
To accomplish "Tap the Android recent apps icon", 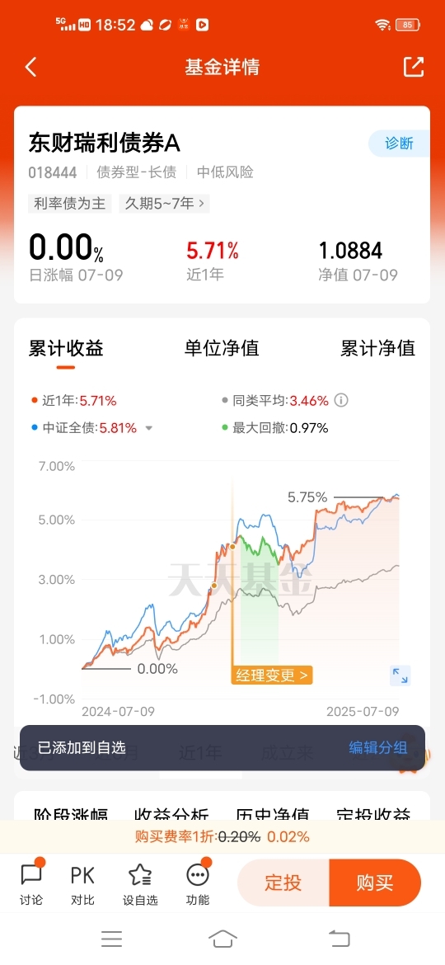I will tap(112, 939).
